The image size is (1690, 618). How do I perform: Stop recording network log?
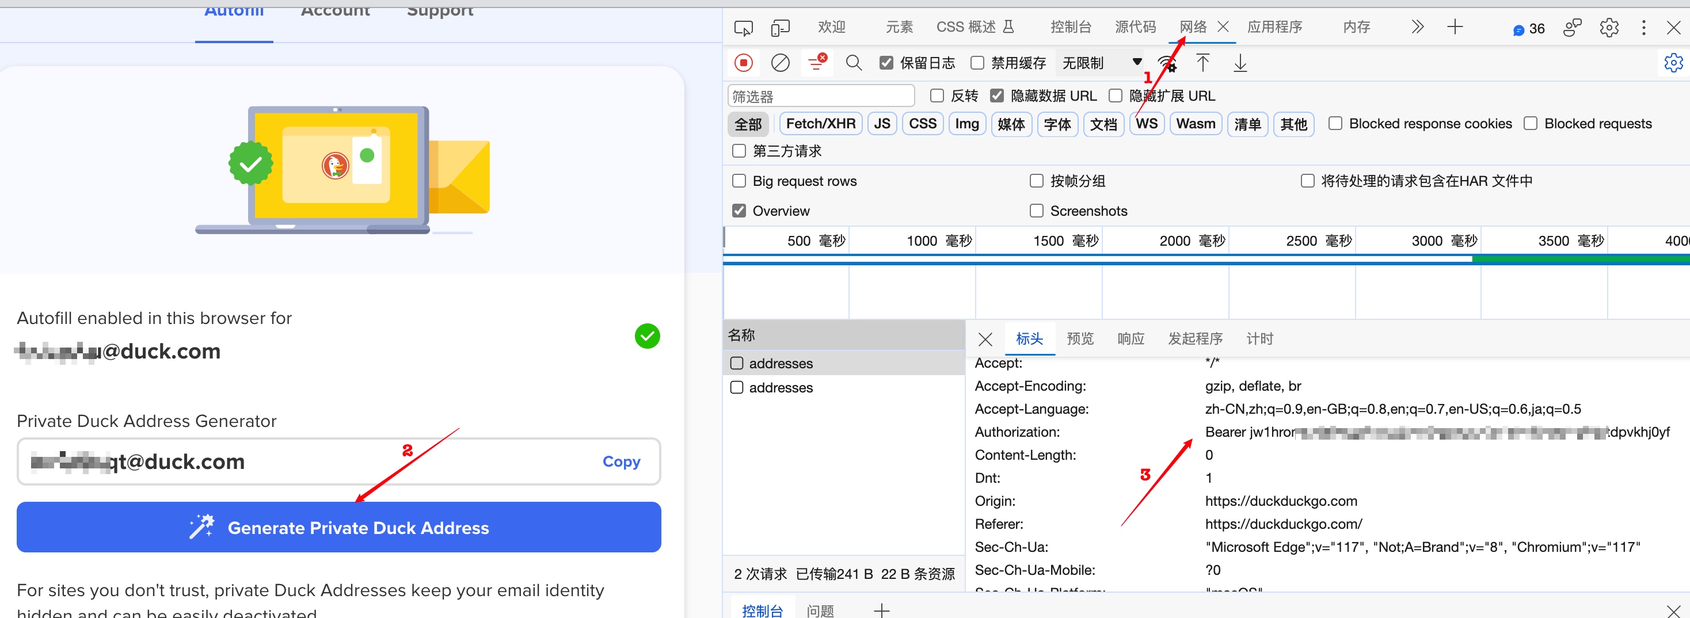pyautogui.click(x=743, y=63)
